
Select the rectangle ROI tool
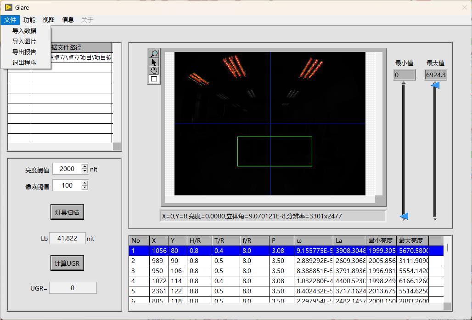[154, 79]
